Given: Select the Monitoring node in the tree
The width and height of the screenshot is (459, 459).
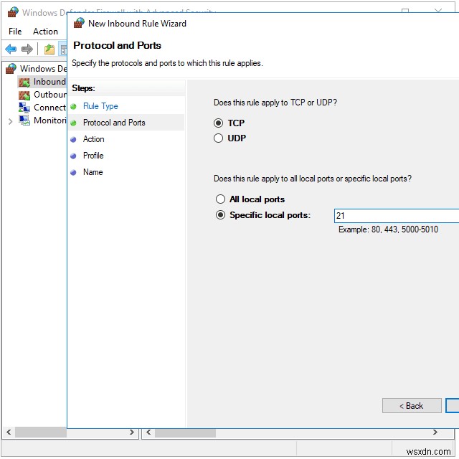Looking at the screenshot, I should coord(50,120).
